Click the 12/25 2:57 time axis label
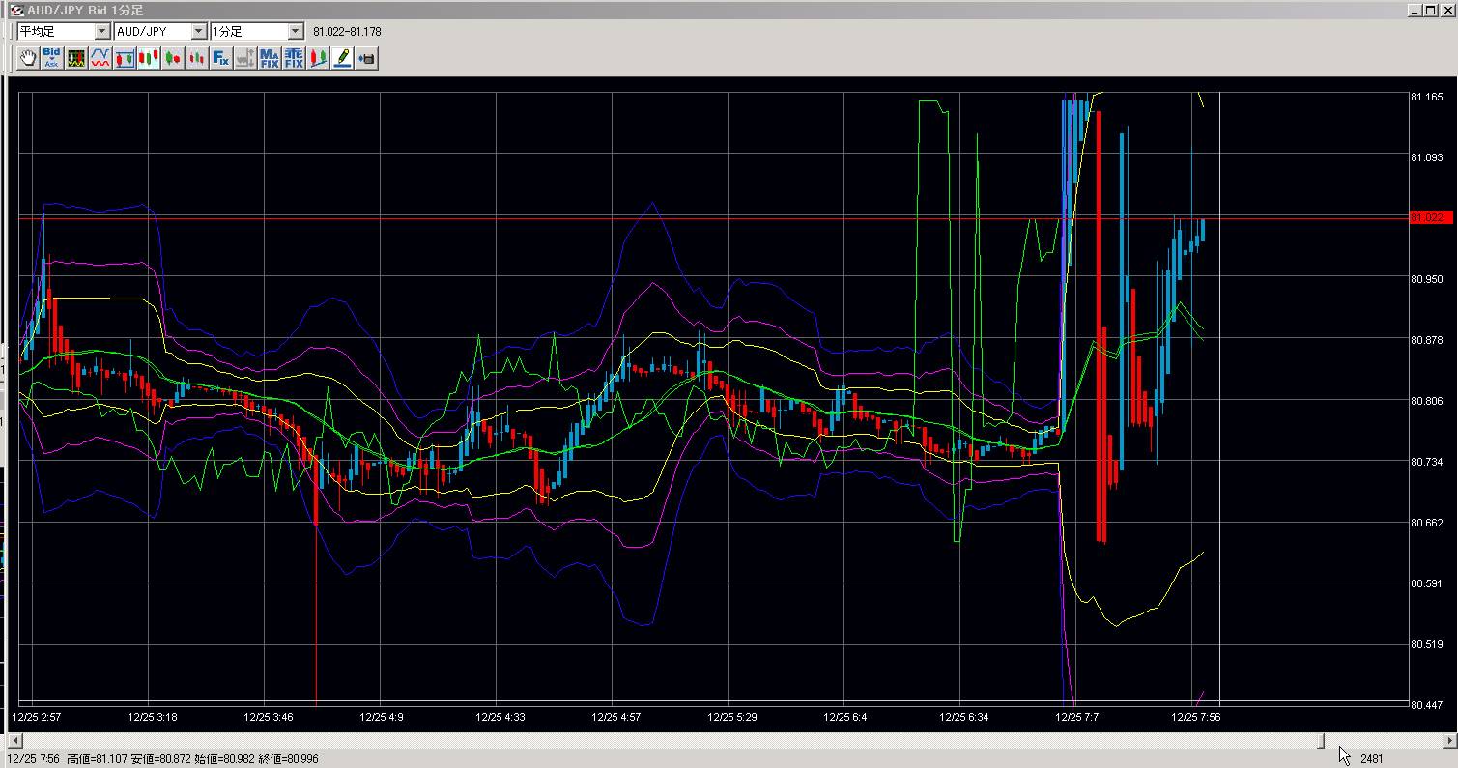 [37, 717]
